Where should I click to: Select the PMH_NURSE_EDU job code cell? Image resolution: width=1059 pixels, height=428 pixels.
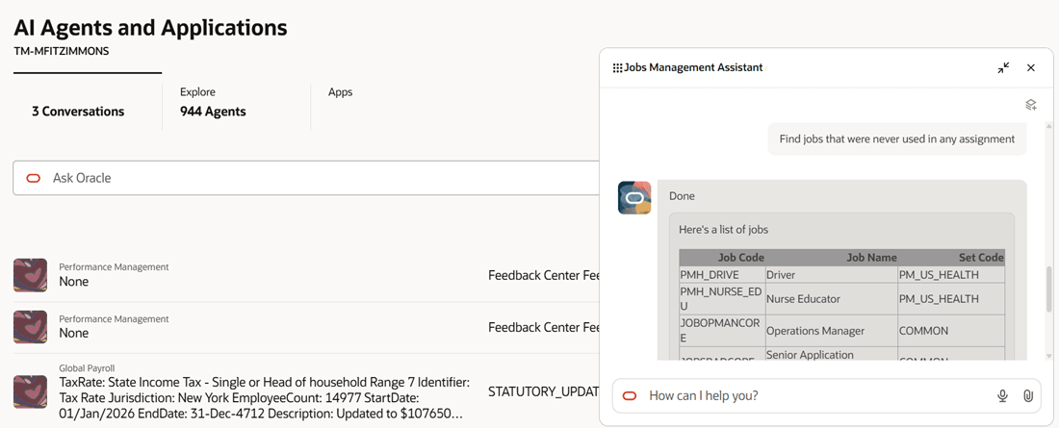(x=722, y=298)
